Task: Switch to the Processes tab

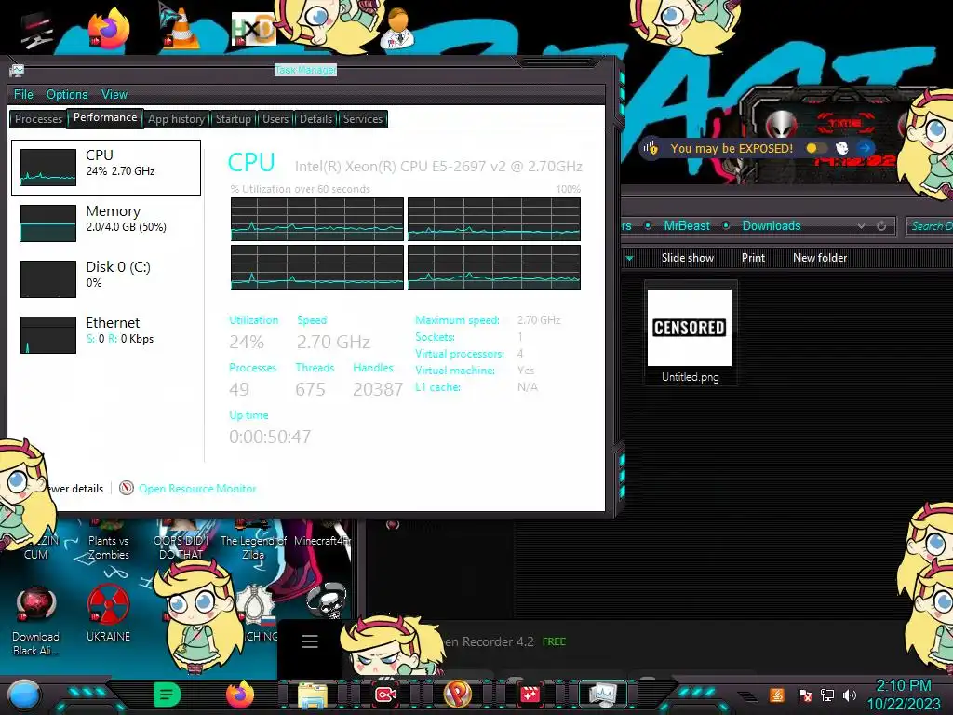Action: [38, 119]
